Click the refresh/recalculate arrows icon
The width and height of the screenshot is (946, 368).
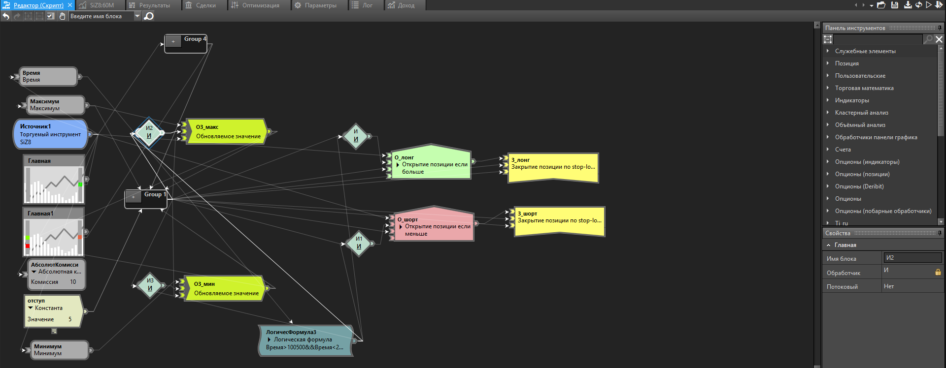(918, 5)
